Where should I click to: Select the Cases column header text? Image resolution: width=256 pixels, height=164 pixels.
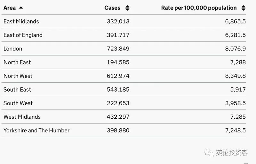112,8
